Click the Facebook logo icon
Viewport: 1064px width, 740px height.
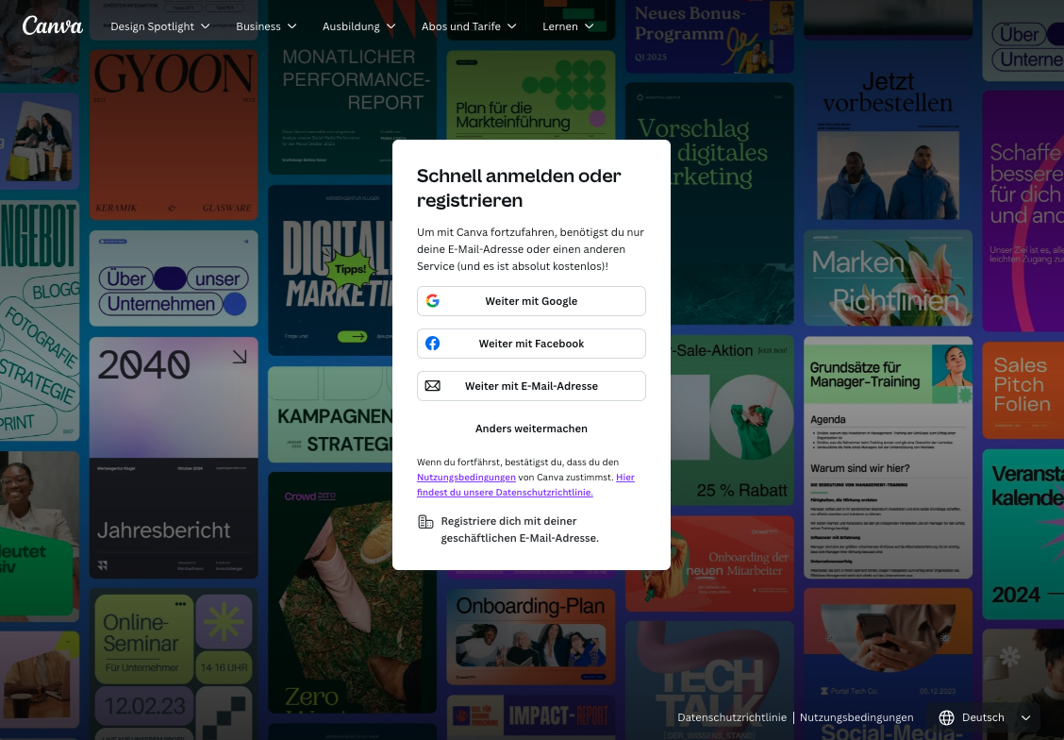tap(433, 344)
